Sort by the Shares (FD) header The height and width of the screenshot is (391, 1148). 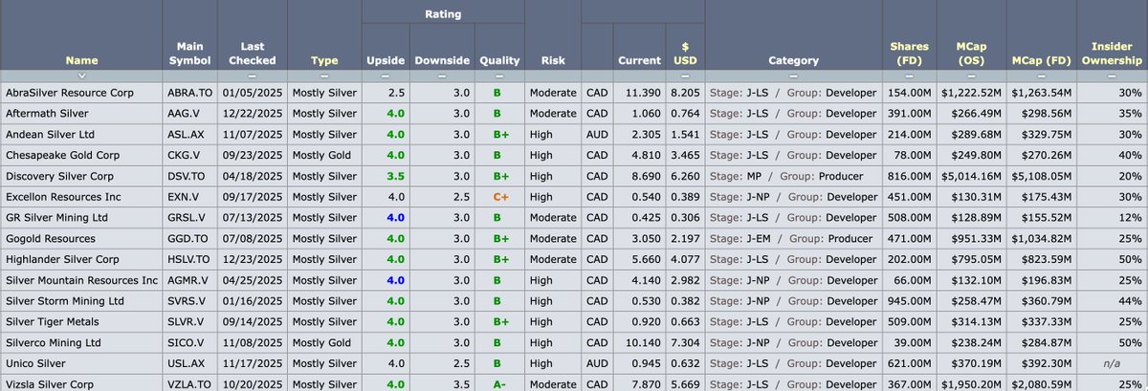click(x=909, y=54)
